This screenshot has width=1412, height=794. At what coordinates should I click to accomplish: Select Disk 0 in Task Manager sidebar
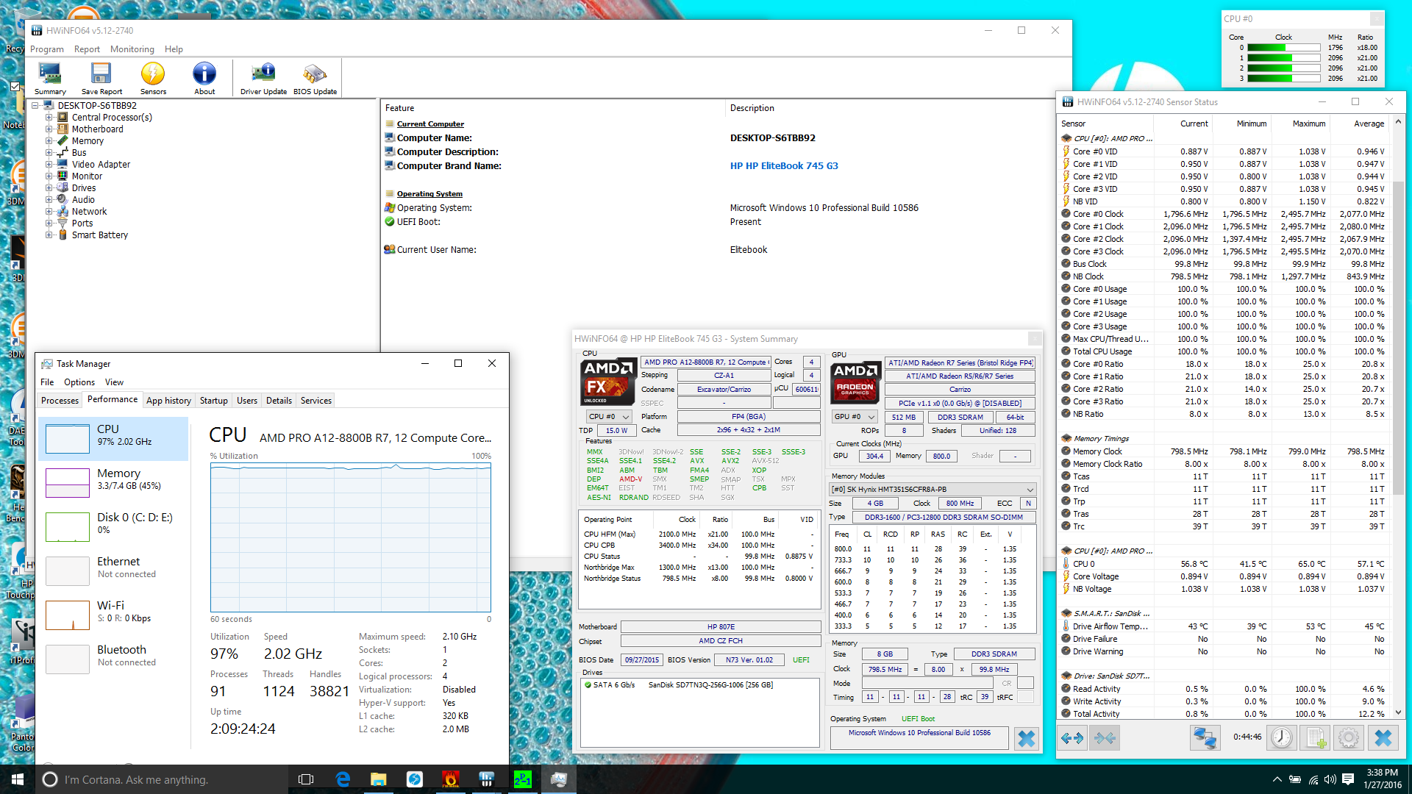point(114,526)
